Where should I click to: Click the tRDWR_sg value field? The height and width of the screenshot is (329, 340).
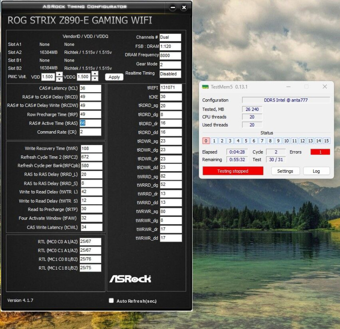click(x=171, y=141)
